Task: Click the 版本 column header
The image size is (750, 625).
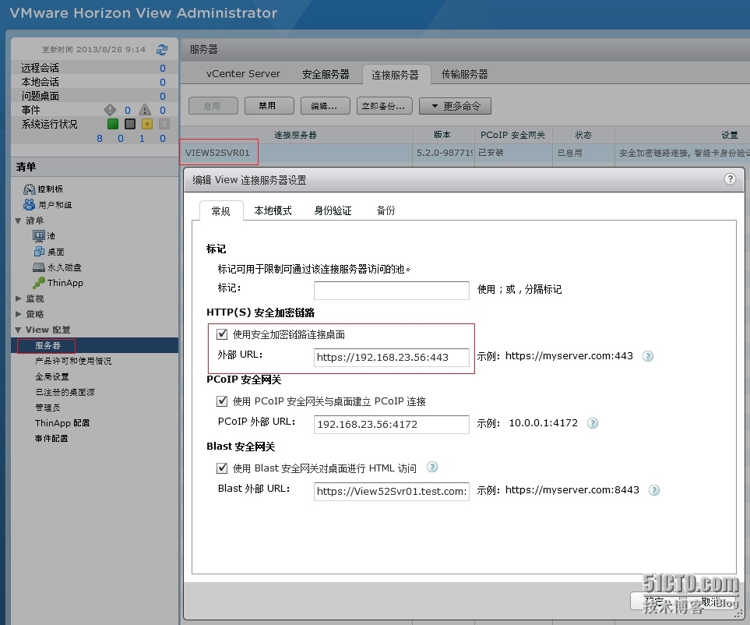Action: (442, 135)
